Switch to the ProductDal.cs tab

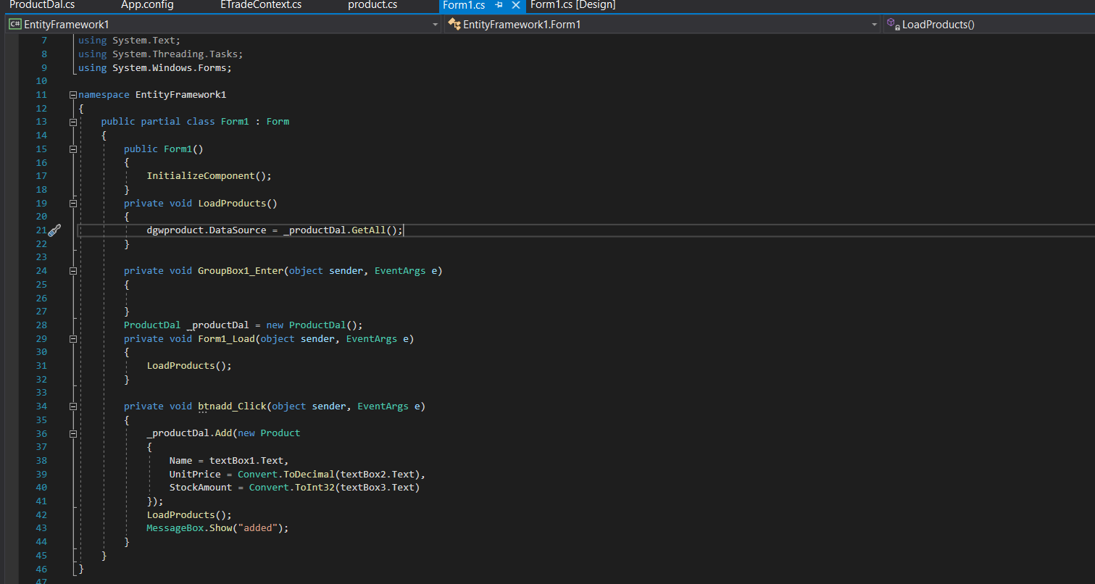pos(41,5)
